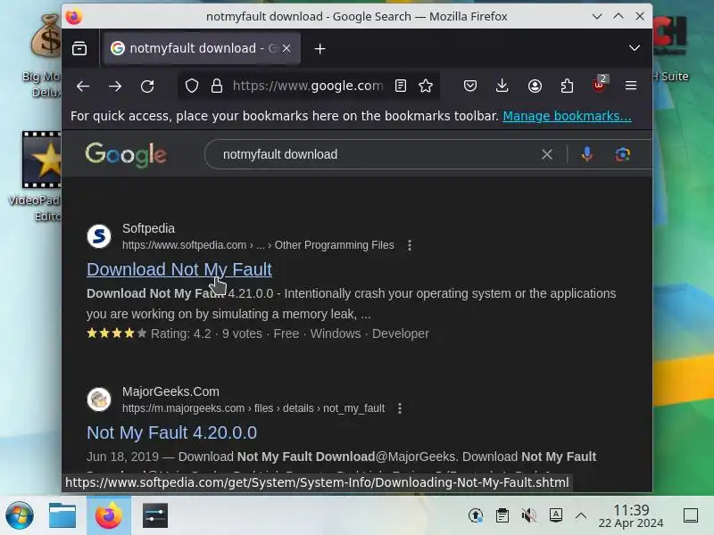Open the file manager from taskbar
The height and width of the screenshot is (535, 714).
coord(62,515)
